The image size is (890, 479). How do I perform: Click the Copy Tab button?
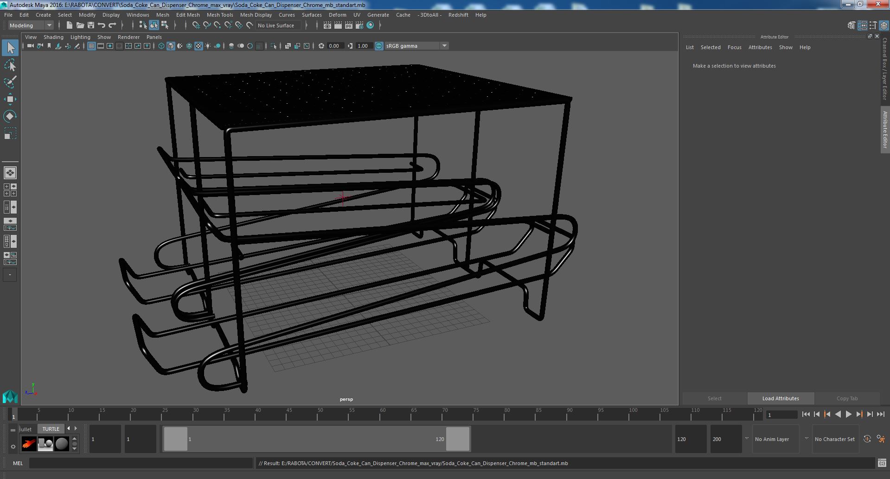click(847, 398)
